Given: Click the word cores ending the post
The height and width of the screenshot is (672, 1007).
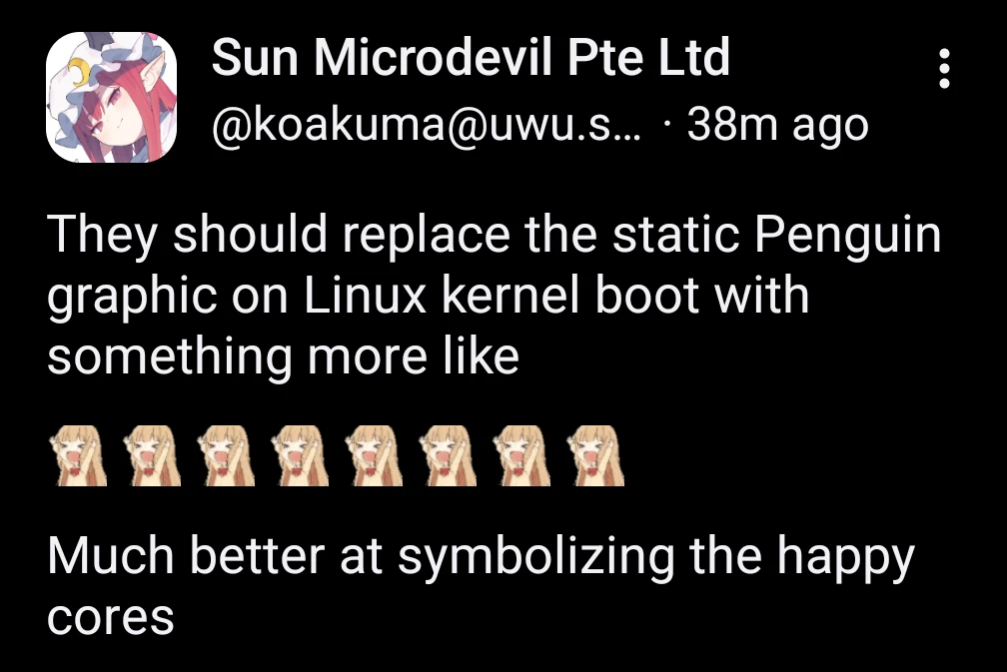Looking at the screenshot, I should click(111, 619).
